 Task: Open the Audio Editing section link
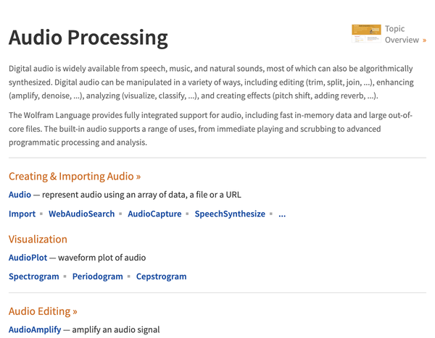pos(43,311)
